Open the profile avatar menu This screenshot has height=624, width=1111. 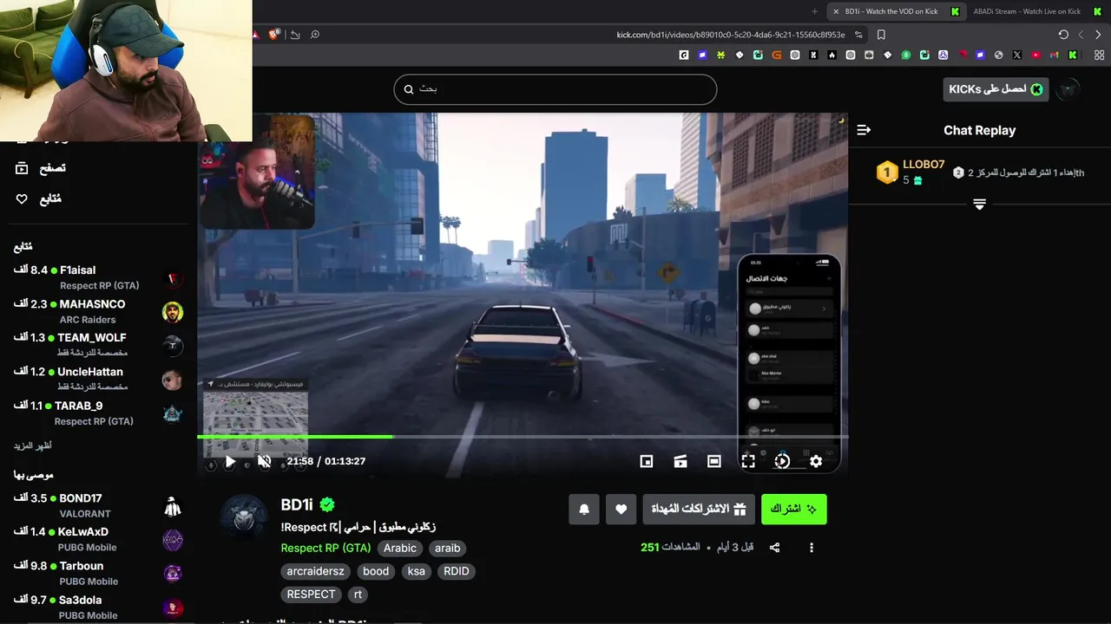coord(1069,89)
